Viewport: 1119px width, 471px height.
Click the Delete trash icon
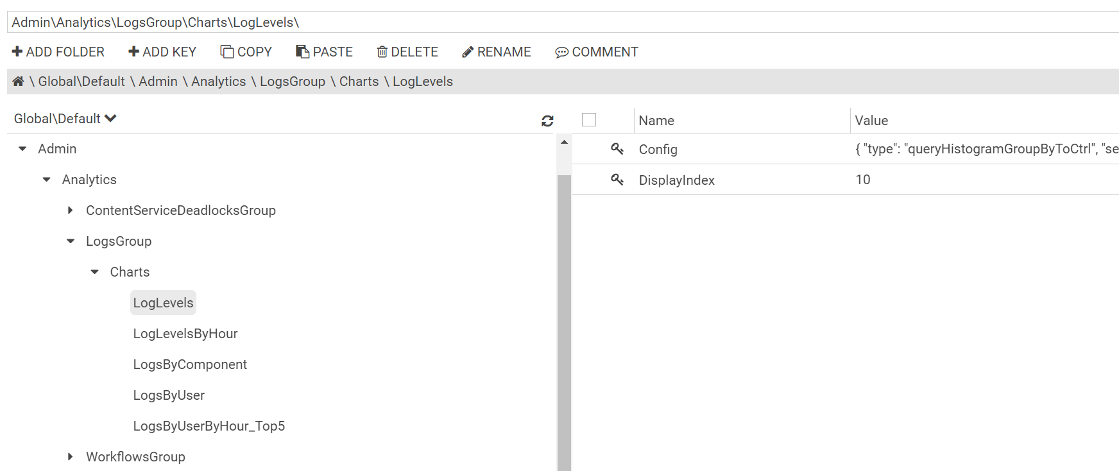tap(382, 52)
